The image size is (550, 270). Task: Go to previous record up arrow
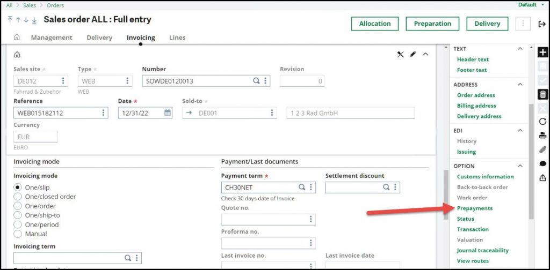(18, 20)
